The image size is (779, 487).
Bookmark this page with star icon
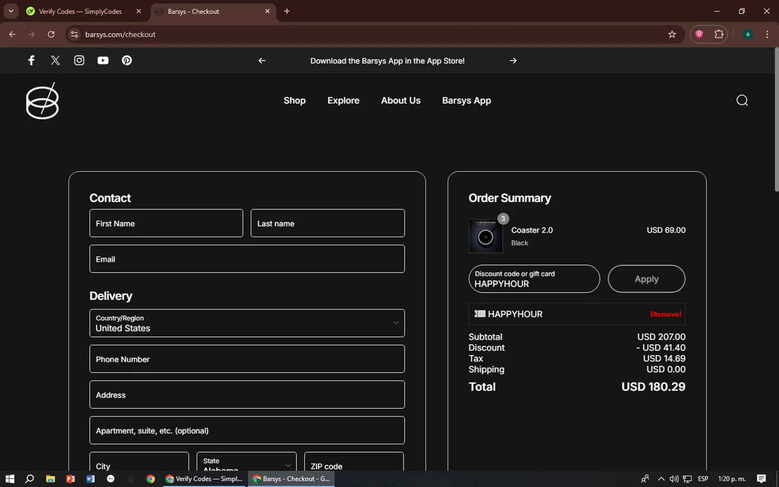tap(672, 34)
